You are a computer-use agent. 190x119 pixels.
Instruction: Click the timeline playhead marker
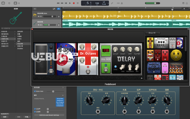tap(172, 10)
